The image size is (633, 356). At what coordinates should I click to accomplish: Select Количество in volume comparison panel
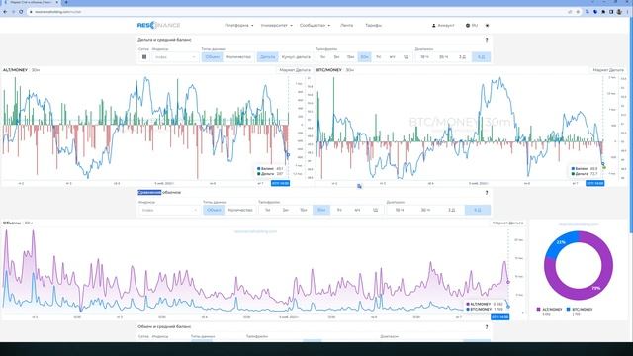coord(240,210)
